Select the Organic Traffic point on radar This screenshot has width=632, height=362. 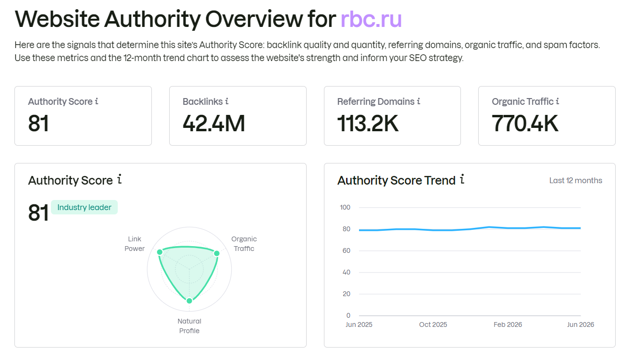pos(216,253)
